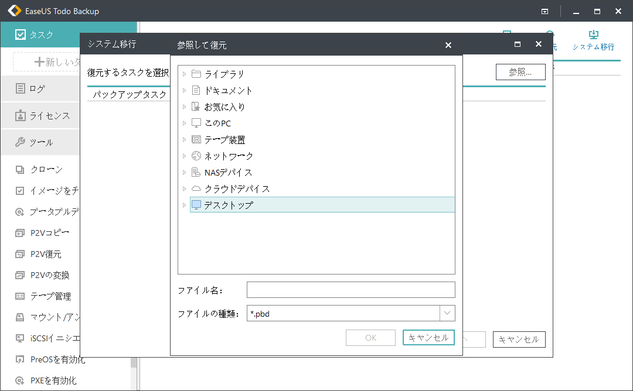Click the デスクトップ icon in the tree
The height and width of the screenshot is (391, 633).
196,205
